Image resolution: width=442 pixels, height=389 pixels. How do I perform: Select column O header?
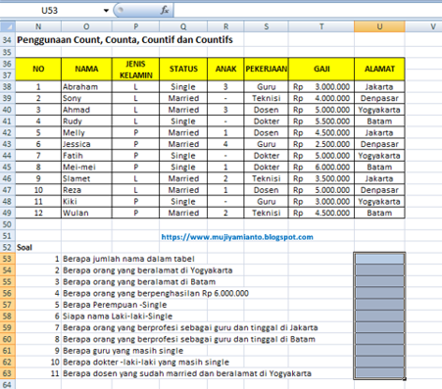click(x=86, y=26)
